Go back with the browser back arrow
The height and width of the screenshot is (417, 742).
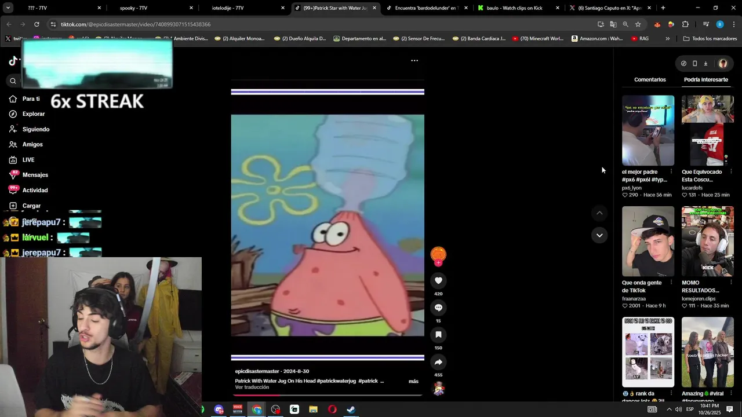9,24
